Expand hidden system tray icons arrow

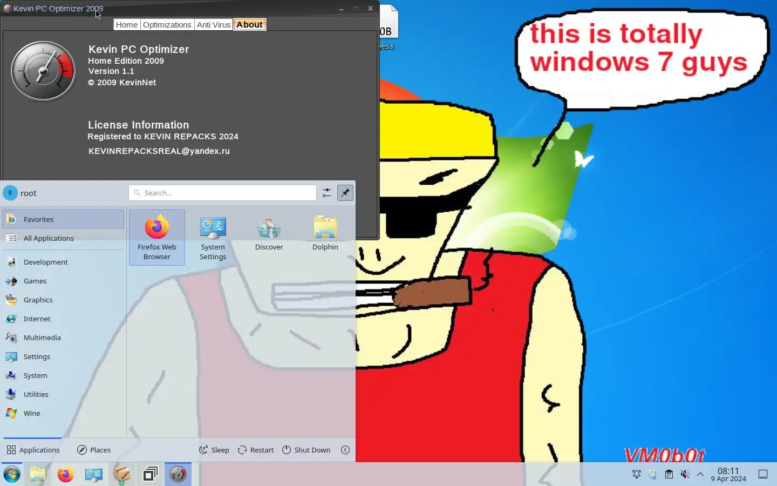click(x=700, y=475)
